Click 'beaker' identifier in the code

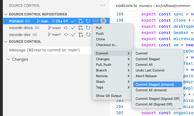181,33
